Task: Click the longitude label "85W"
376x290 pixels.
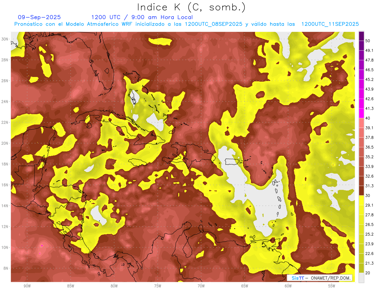Action: (70, 286)
